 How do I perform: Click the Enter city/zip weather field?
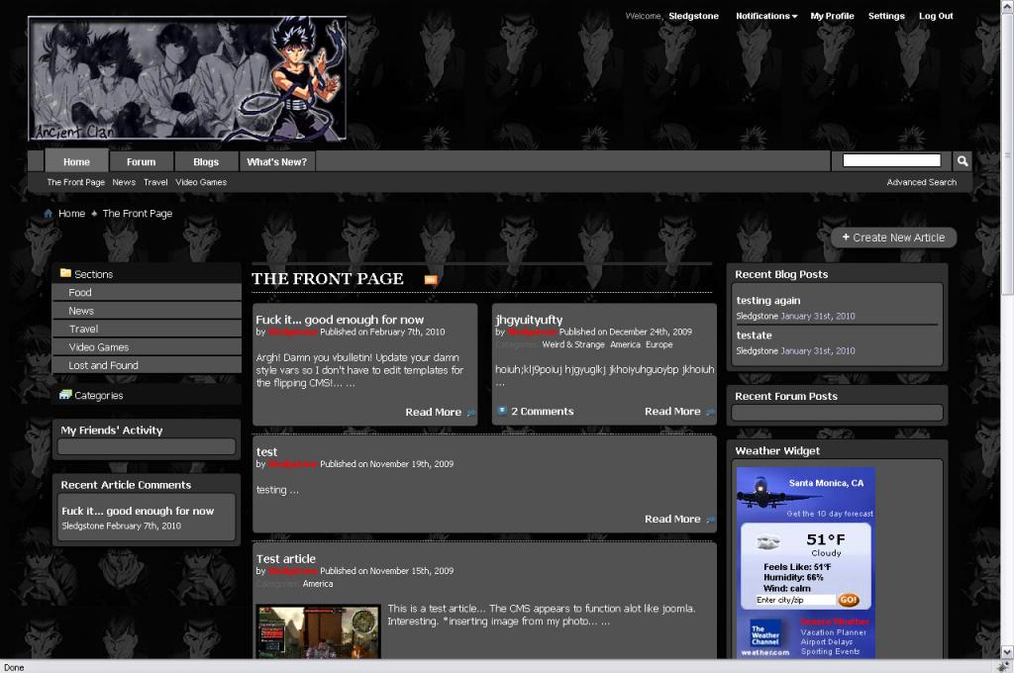point(796,600)
